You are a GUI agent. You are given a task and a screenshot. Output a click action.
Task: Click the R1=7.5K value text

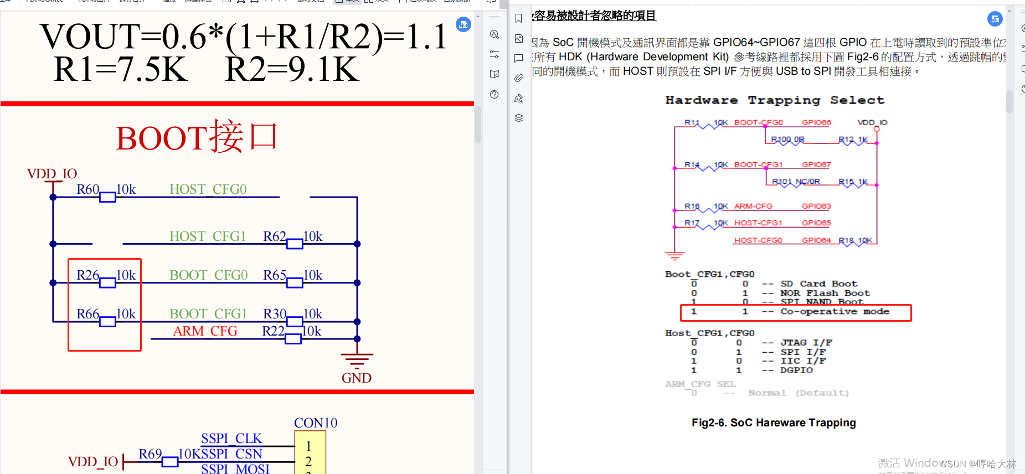coord(121,70)
